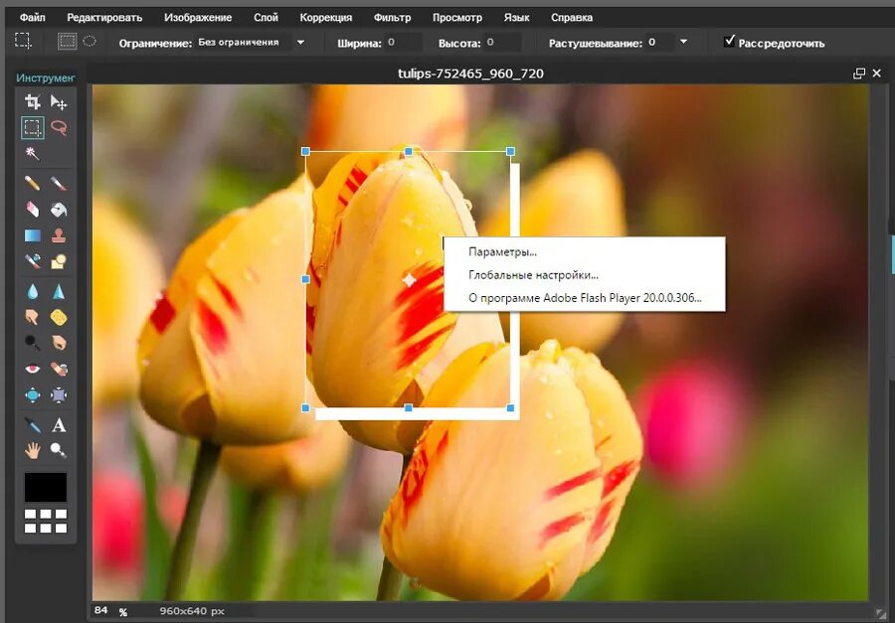Click the bottom-right selection handle

tap(510, 408)
